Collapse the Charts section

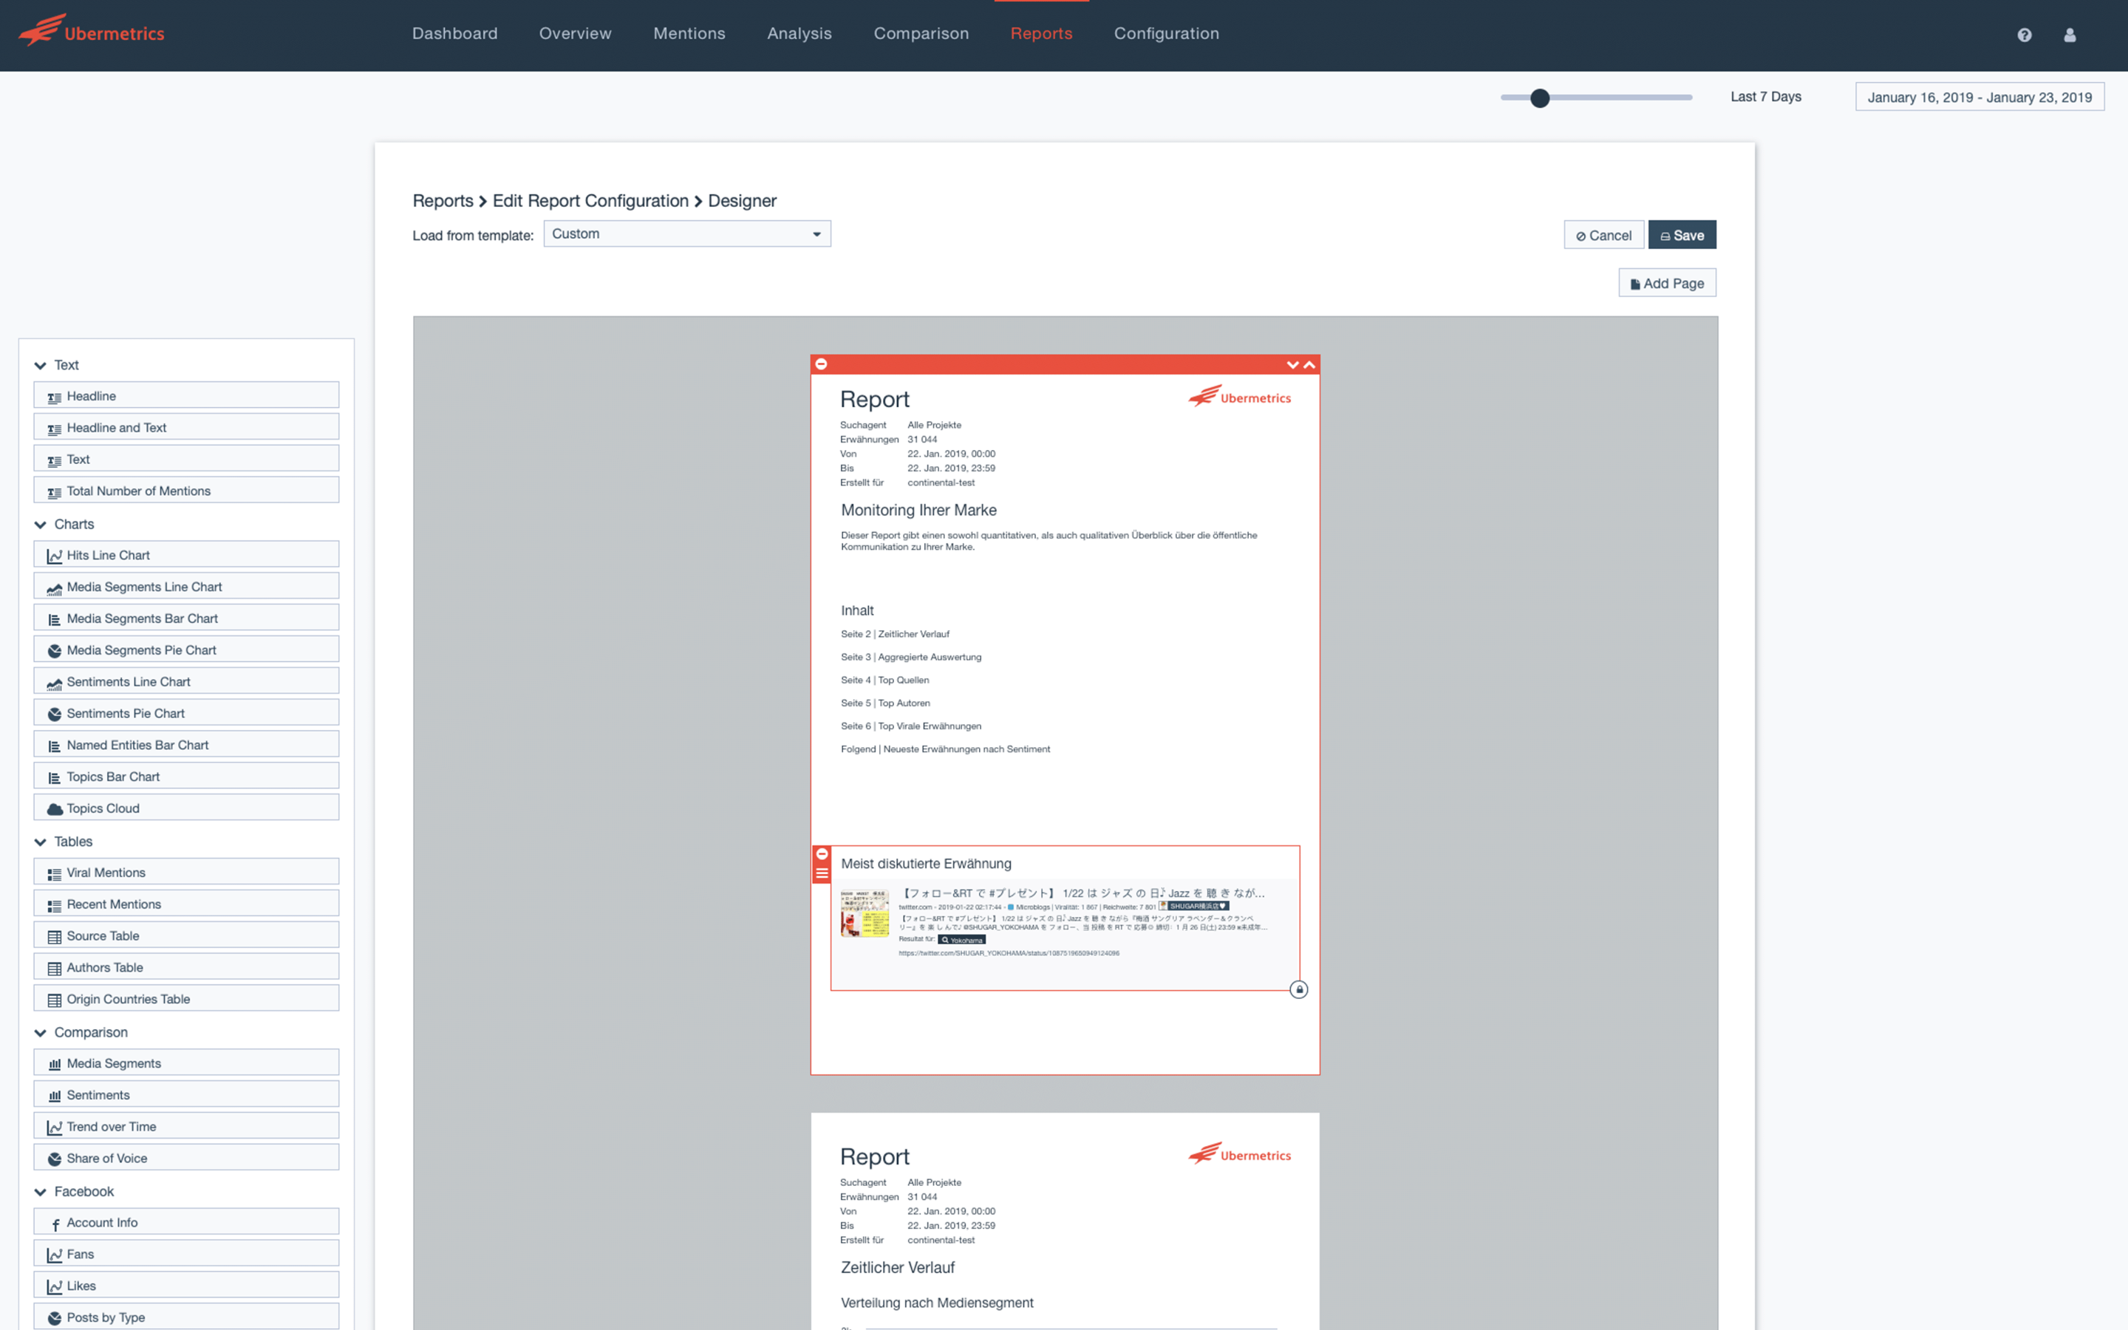point(41,525)
